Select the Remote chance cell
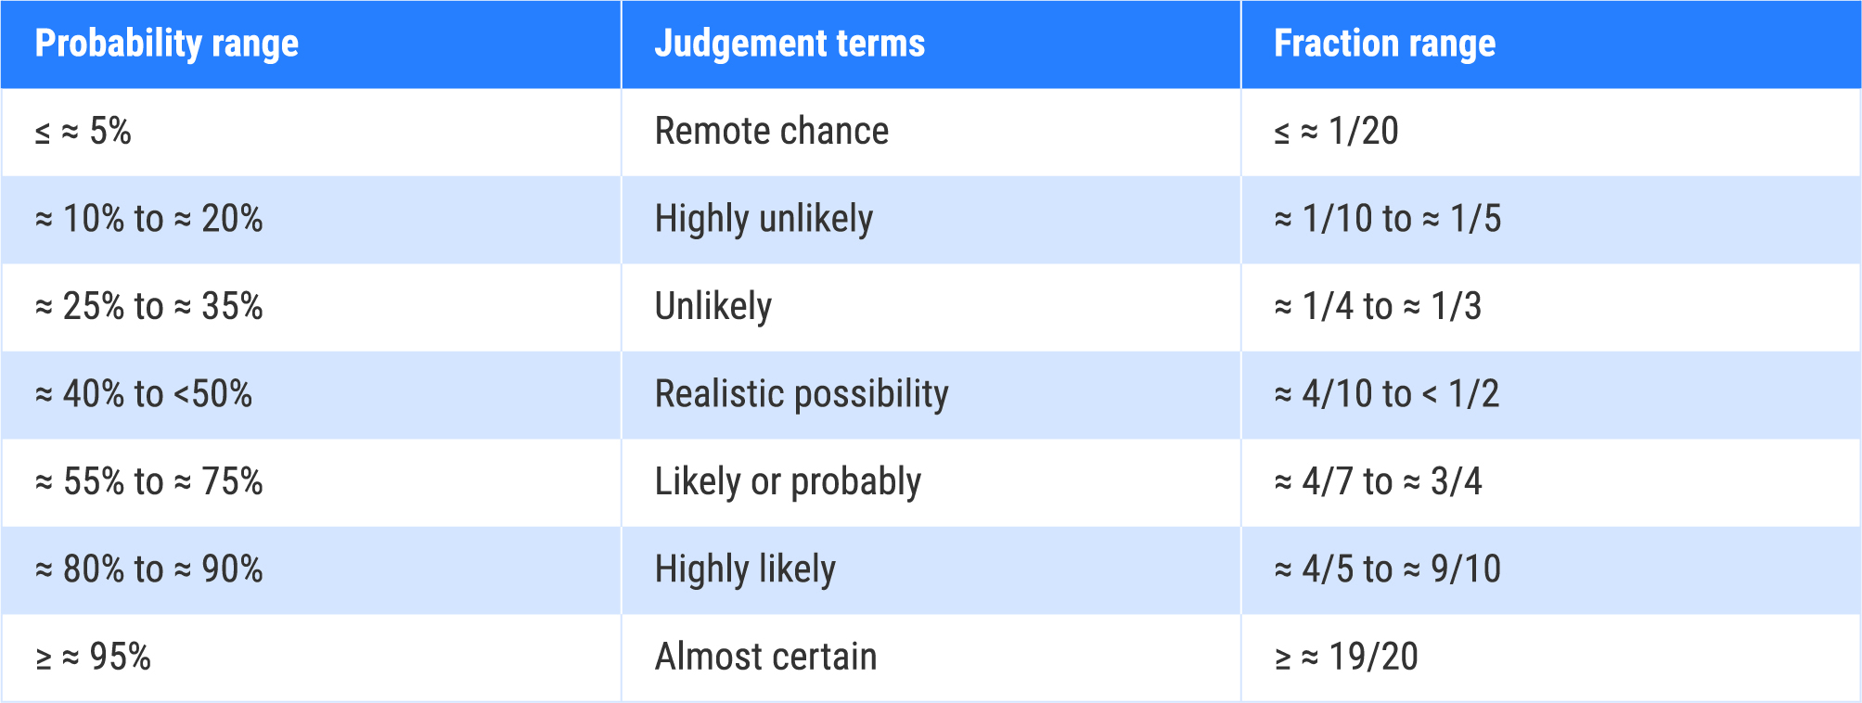Image resolution: width=1862 pixels, height=703 pixels. click(x=931, y=132)
